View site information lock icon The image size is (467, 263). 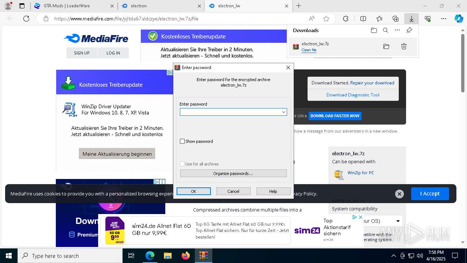46,19
